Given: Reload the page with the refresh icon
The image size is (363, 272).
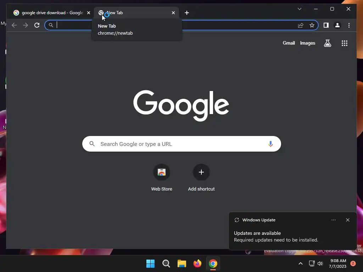Looking at the screenshot, I should point(37,25).
